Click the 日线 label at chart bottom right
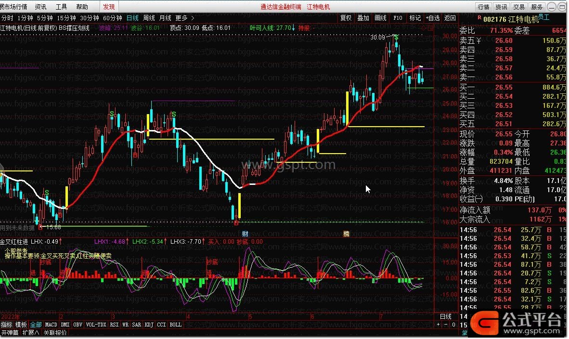Screen dimensions: 569x339 [446, 316]
